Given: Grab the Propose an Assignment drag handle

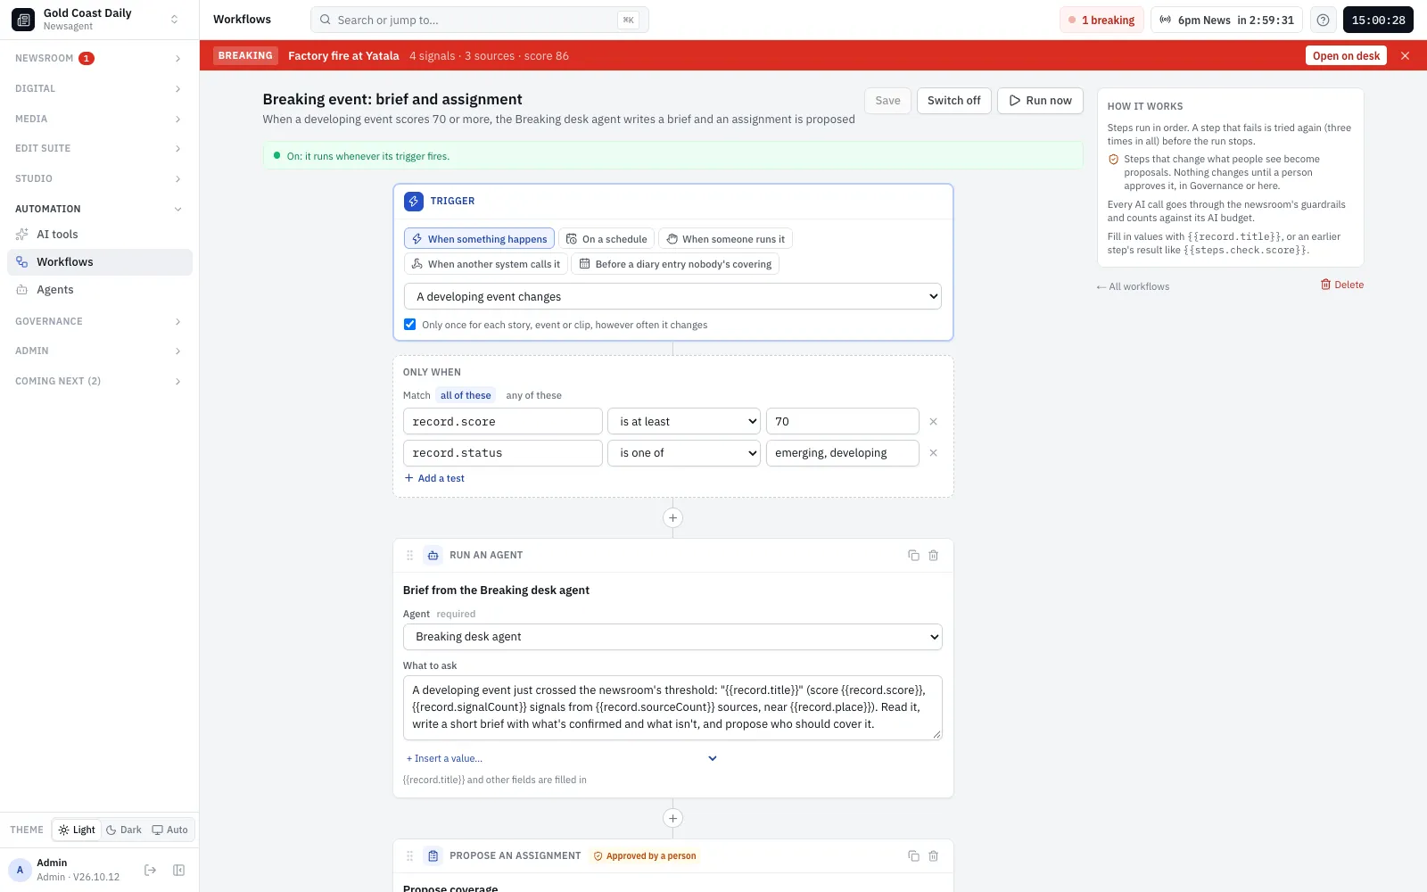Looking at the screenshot, I should 410,855.
